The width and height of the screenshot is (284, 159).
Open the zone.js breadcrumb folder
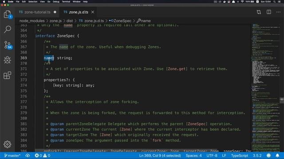click(55, 21)
